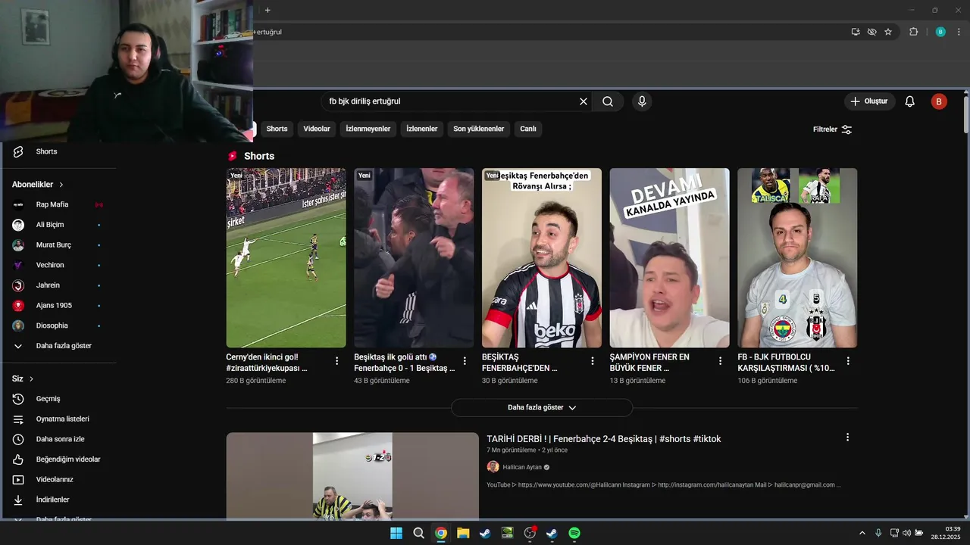Image resolution: width=970 pixels, height=545 pixels.
Task: Select the İzlenmeyenler filter chip
Action: coord(368,129)
